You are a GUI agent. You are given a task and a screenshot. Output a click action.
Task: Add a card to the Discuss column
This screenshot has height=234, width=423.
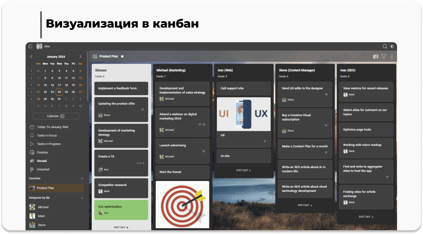[121, 227]
